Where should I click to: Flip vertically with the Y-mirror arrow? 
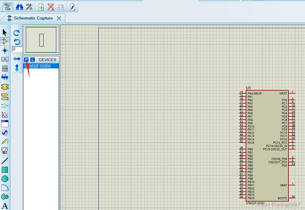17,68
